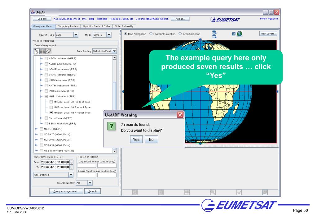Click the Query management... button
This screenshot has height=220, width=317.
pyautogui.click(x=66, y=191)
